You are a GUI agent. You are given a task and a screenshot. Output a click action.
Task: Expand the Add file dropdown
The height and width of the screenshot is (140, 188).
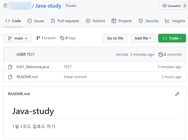tap(143, 38)
